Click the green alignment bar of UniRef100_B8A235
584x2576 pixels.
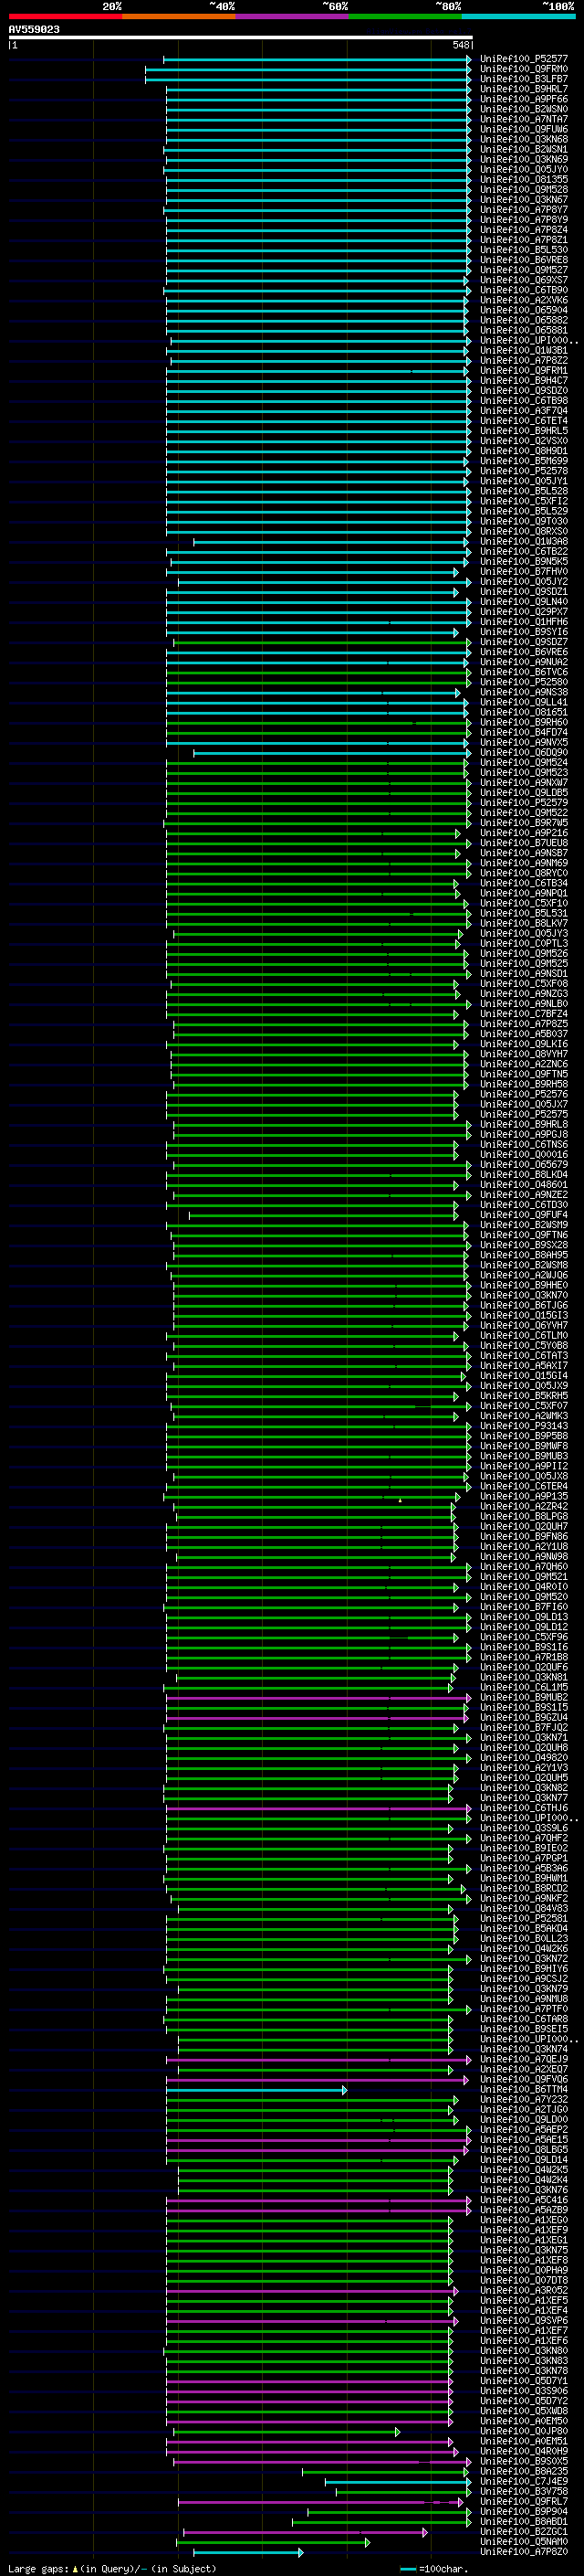(386, 2471)
